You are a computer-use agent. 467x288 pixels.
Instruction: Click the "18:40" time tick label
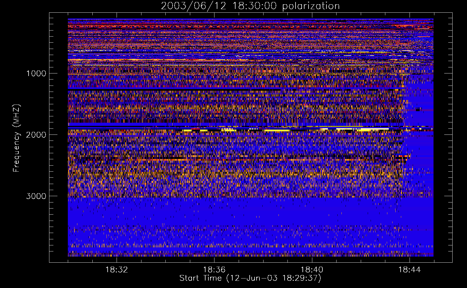312,270
